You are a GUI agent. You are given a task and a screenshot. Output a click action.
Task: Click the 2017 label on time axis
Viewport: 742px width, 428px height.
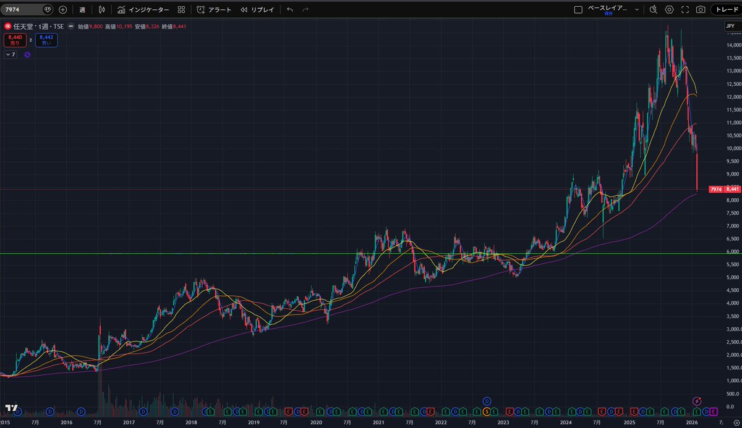(129, 422)
